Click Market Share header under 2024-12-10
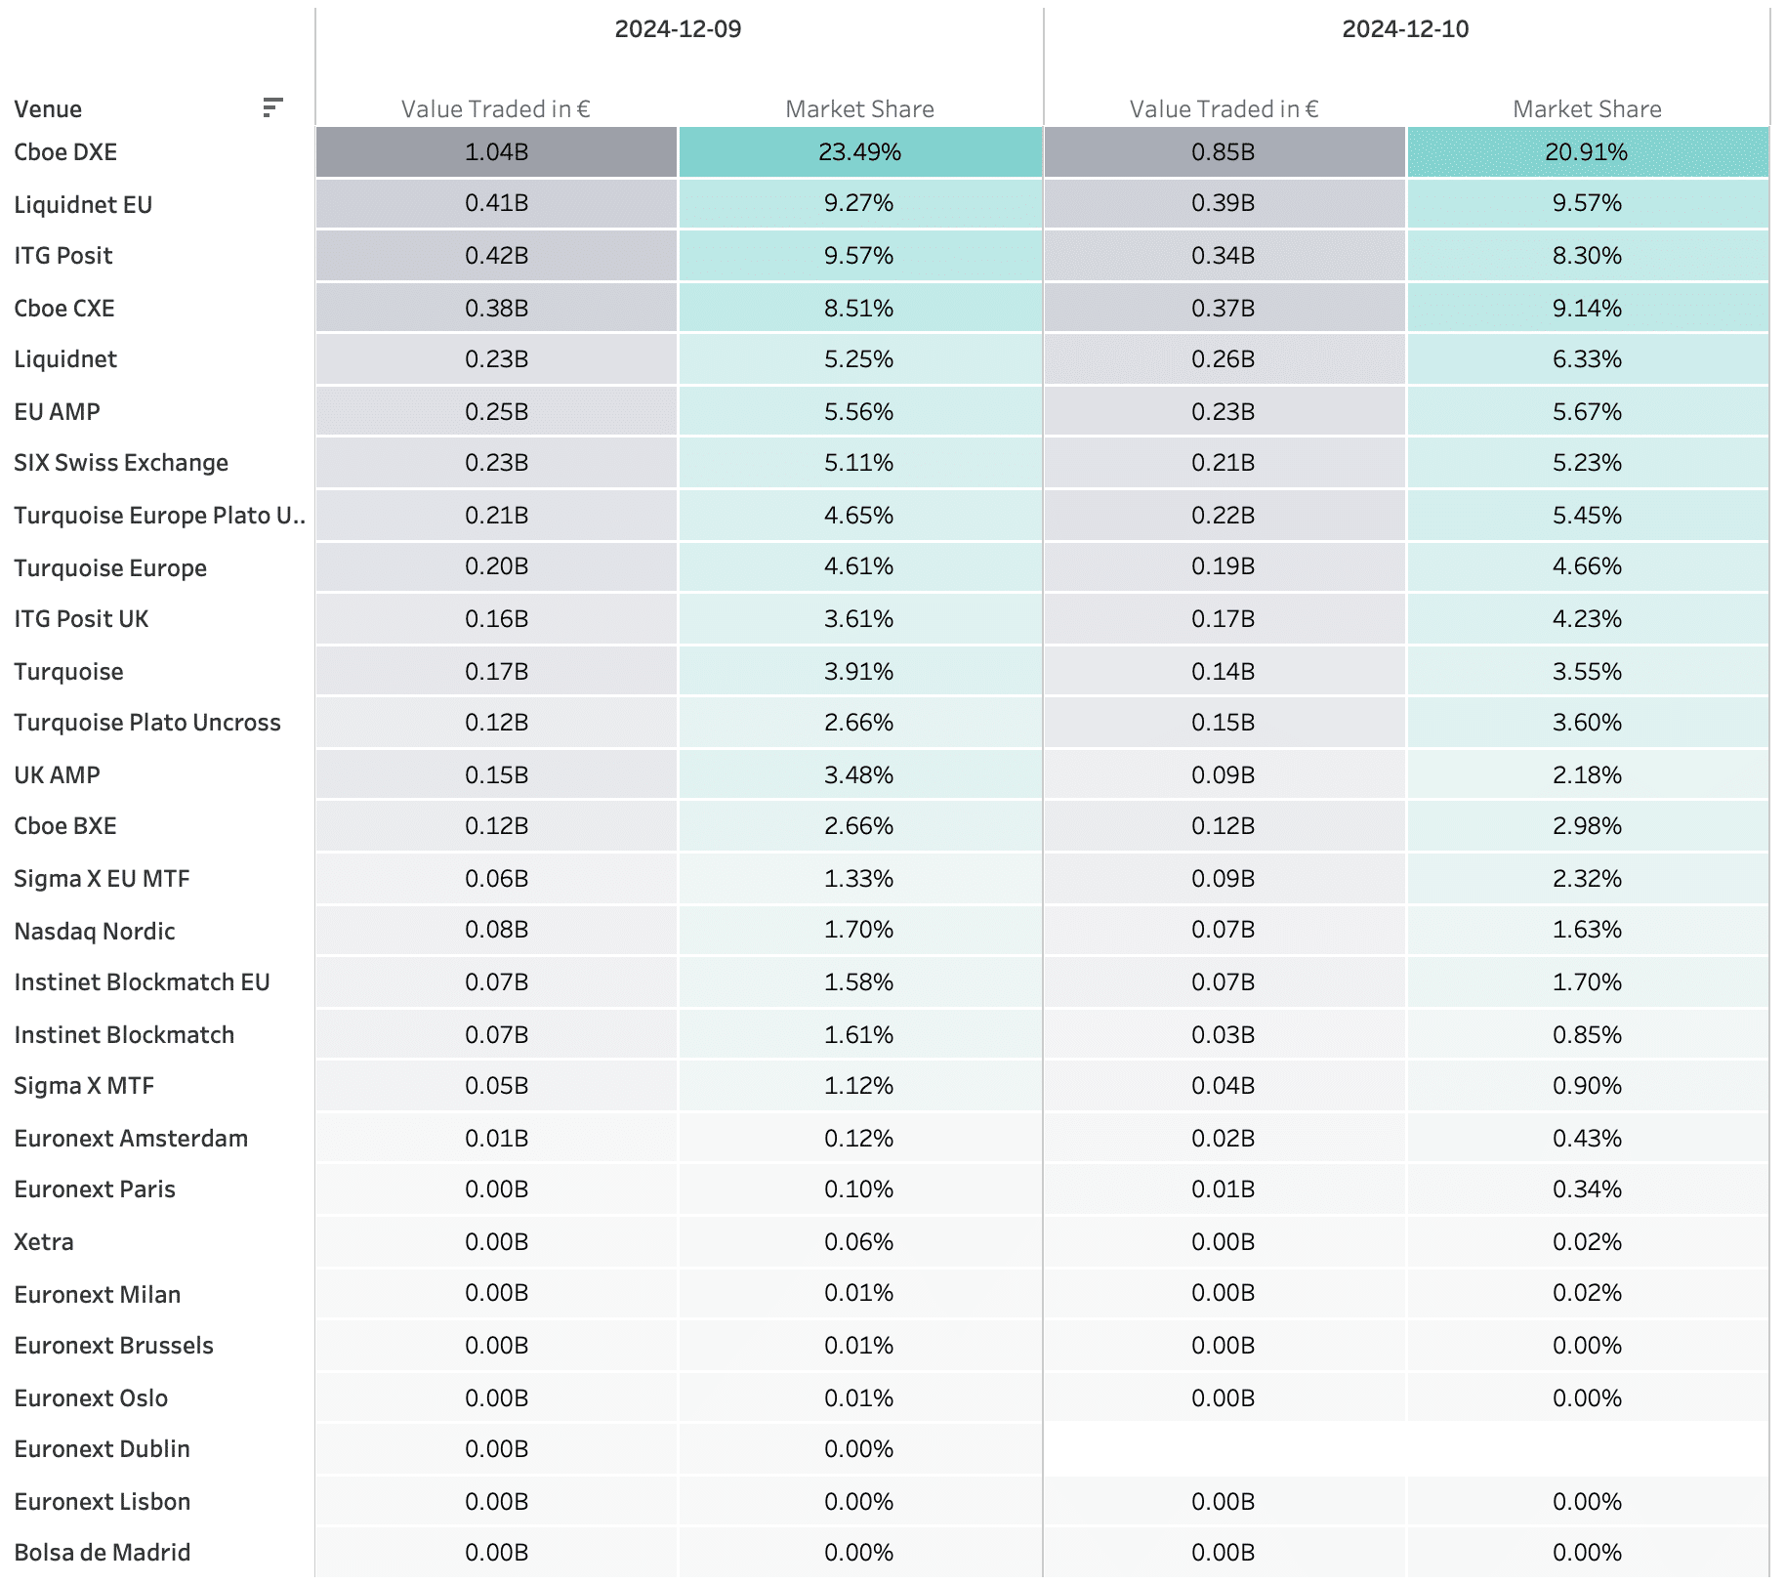This screenshot has height=1584, width=1785. click(1586, 109)
